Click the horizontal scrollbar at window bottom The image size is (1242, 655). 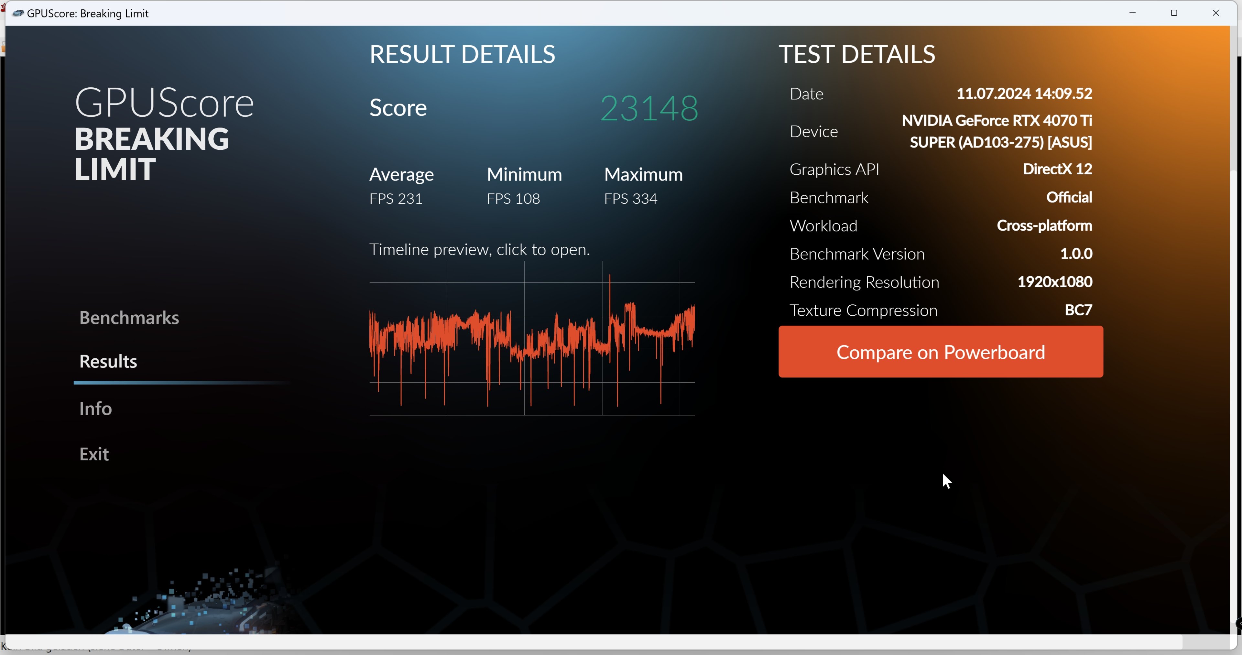coord(593,642)
